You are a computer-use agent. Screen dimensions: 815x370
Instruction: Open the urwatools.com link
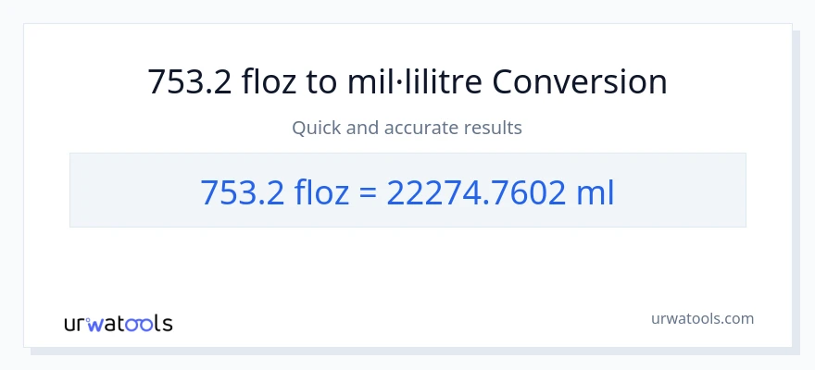click(x=701, y=318)
